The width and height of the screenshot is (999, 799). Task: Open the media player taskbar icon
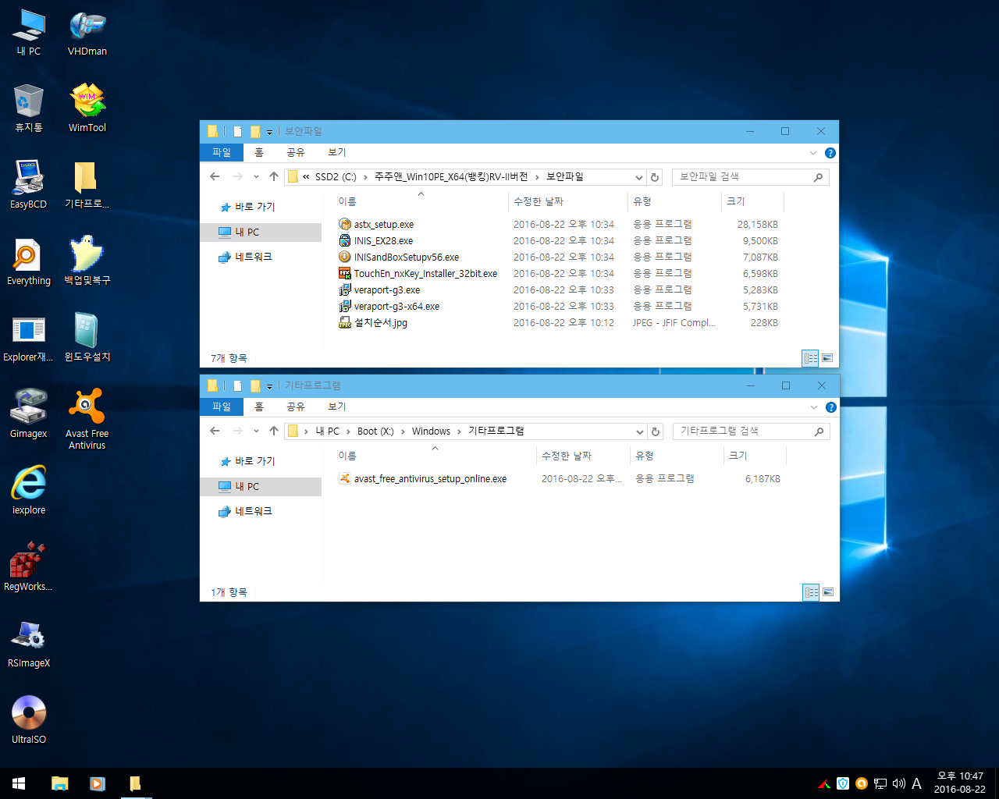tap(98, 783)
